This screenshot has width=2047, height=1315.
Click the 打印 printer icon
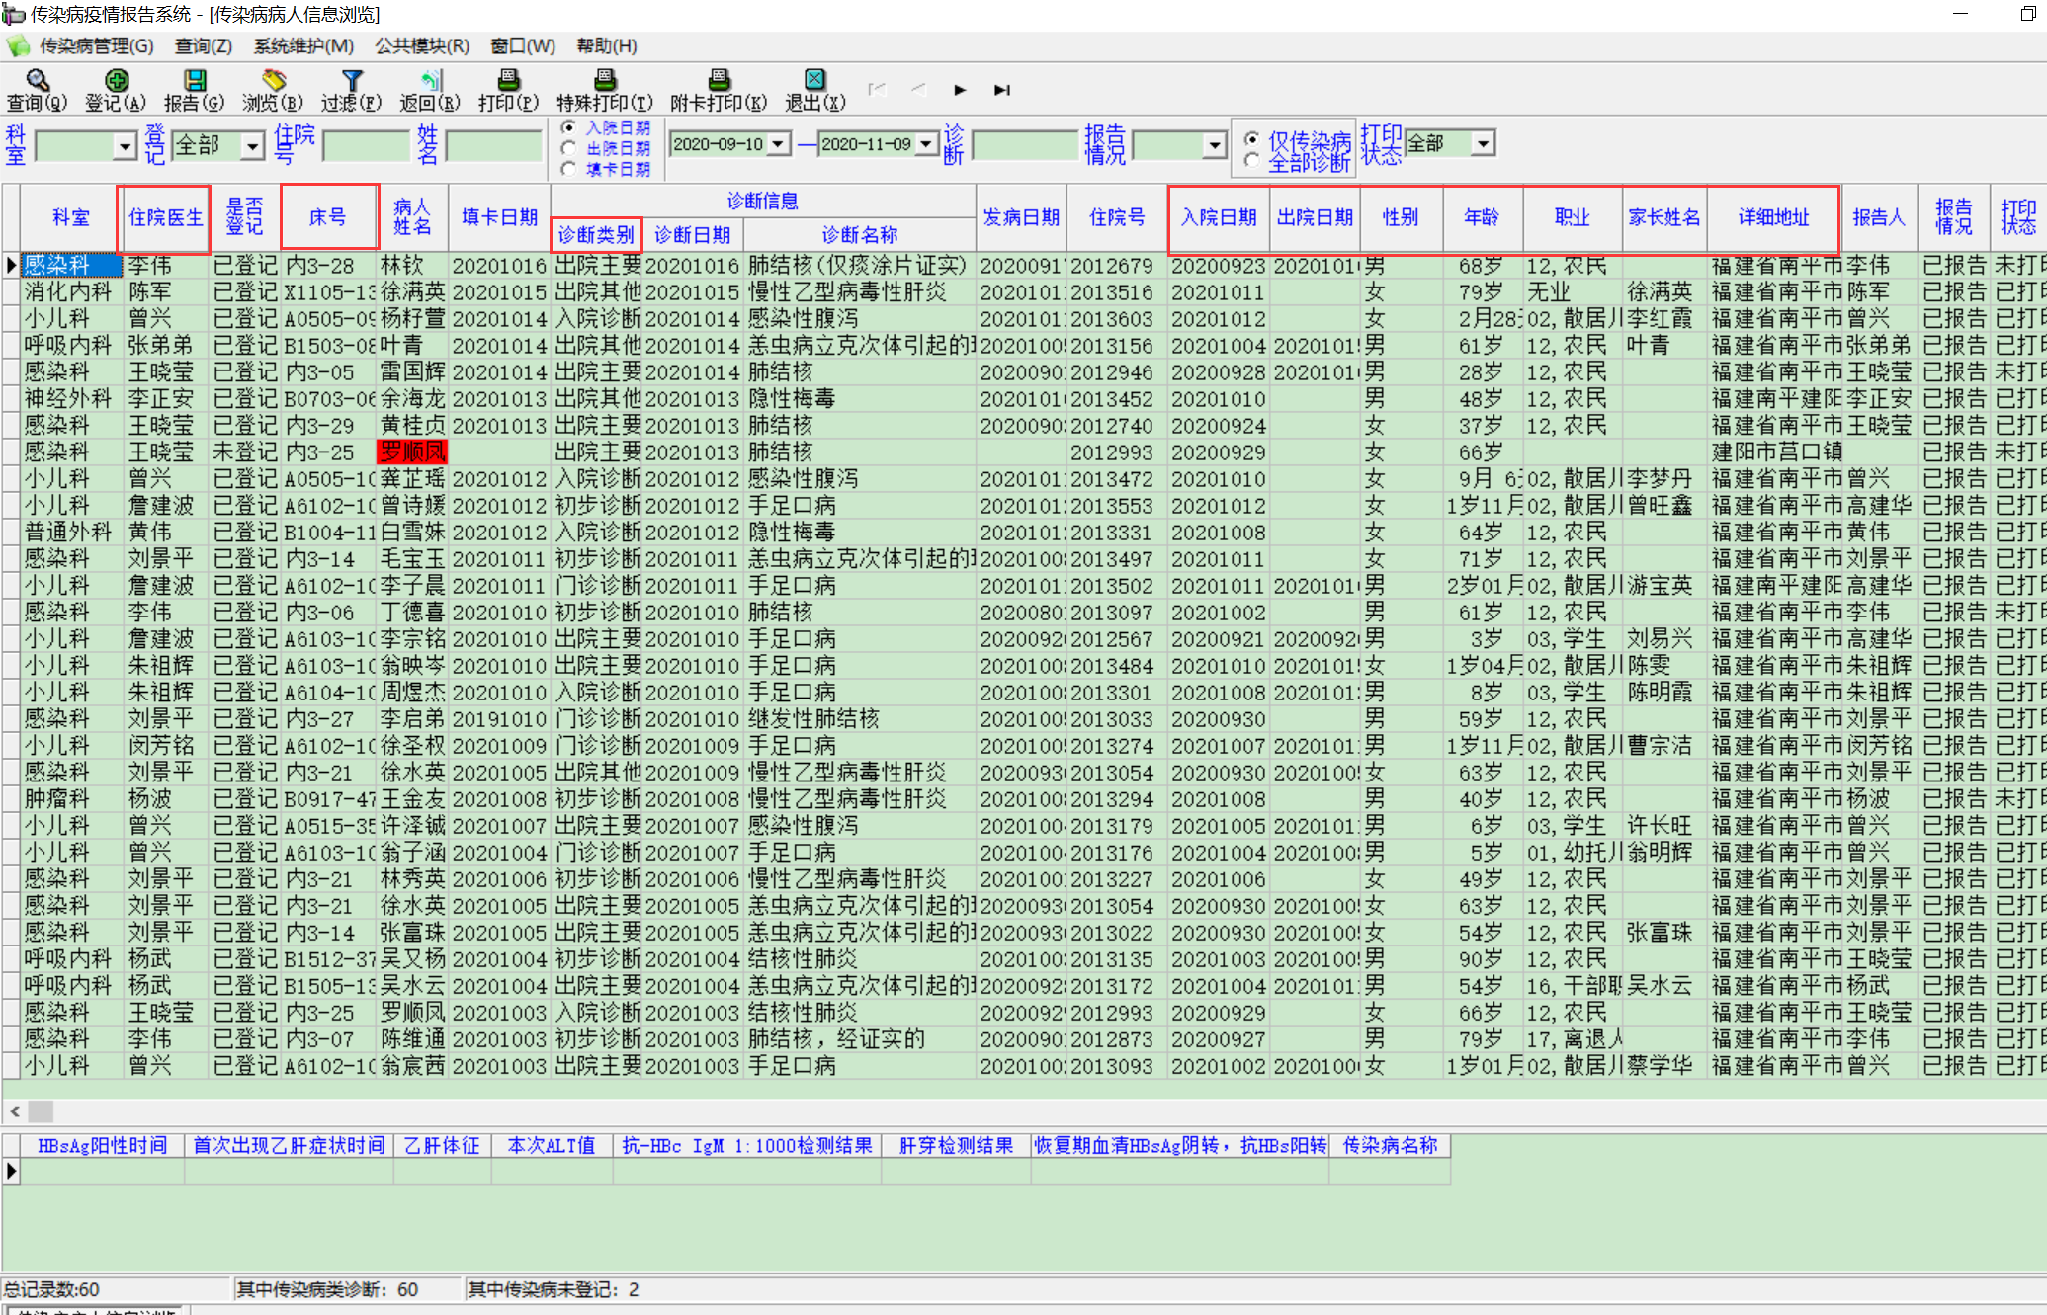pos(508,80)
